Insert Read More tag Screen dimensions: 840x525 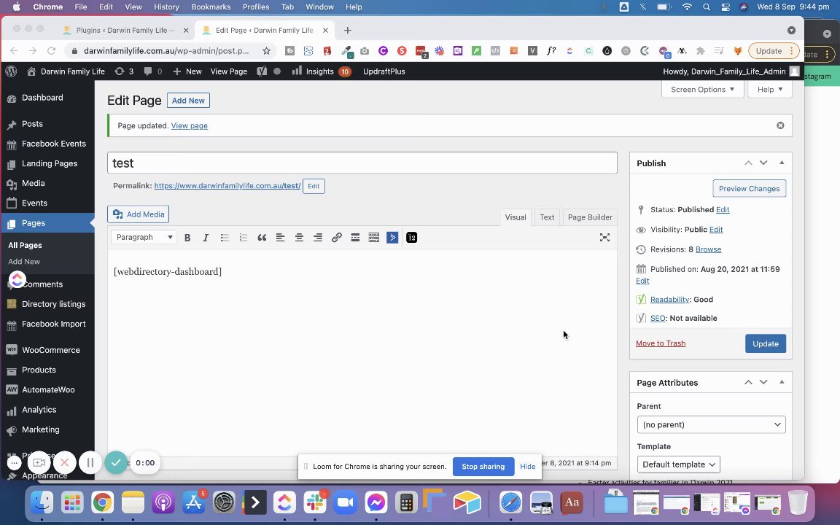(x=355, y=237)
